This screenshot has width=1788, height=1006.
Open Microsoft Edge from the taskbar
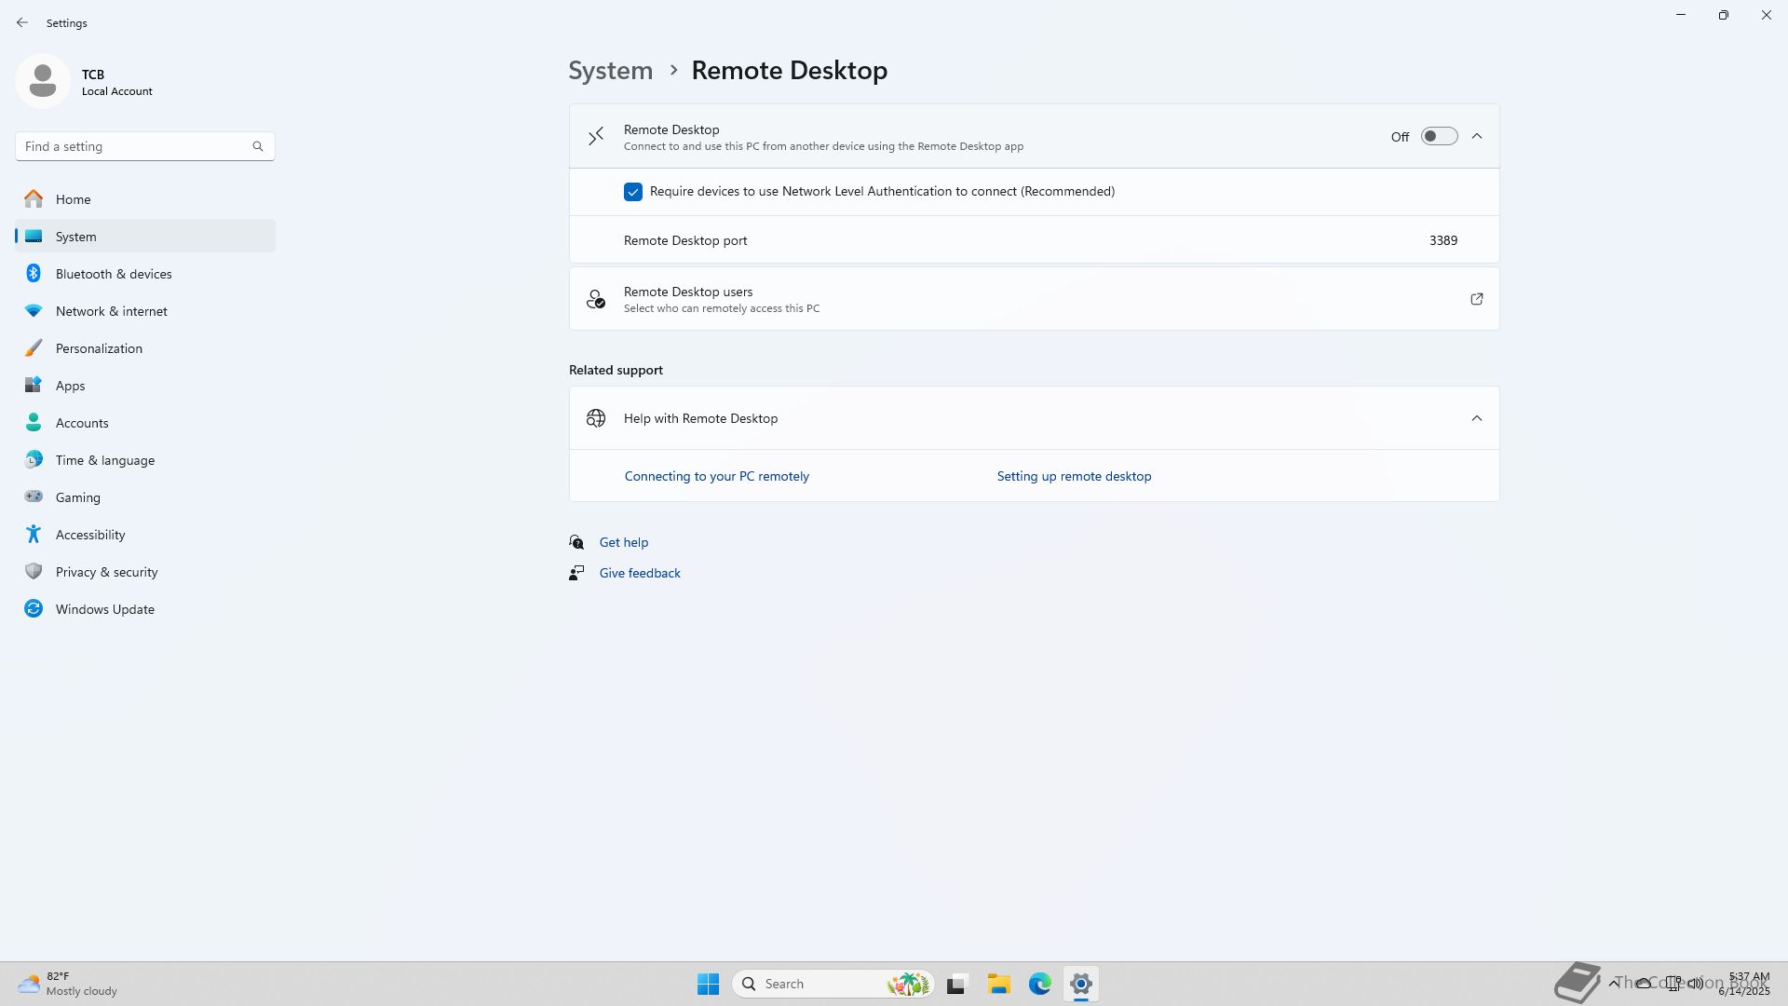pyautogui.click(x=1039, y=984)
